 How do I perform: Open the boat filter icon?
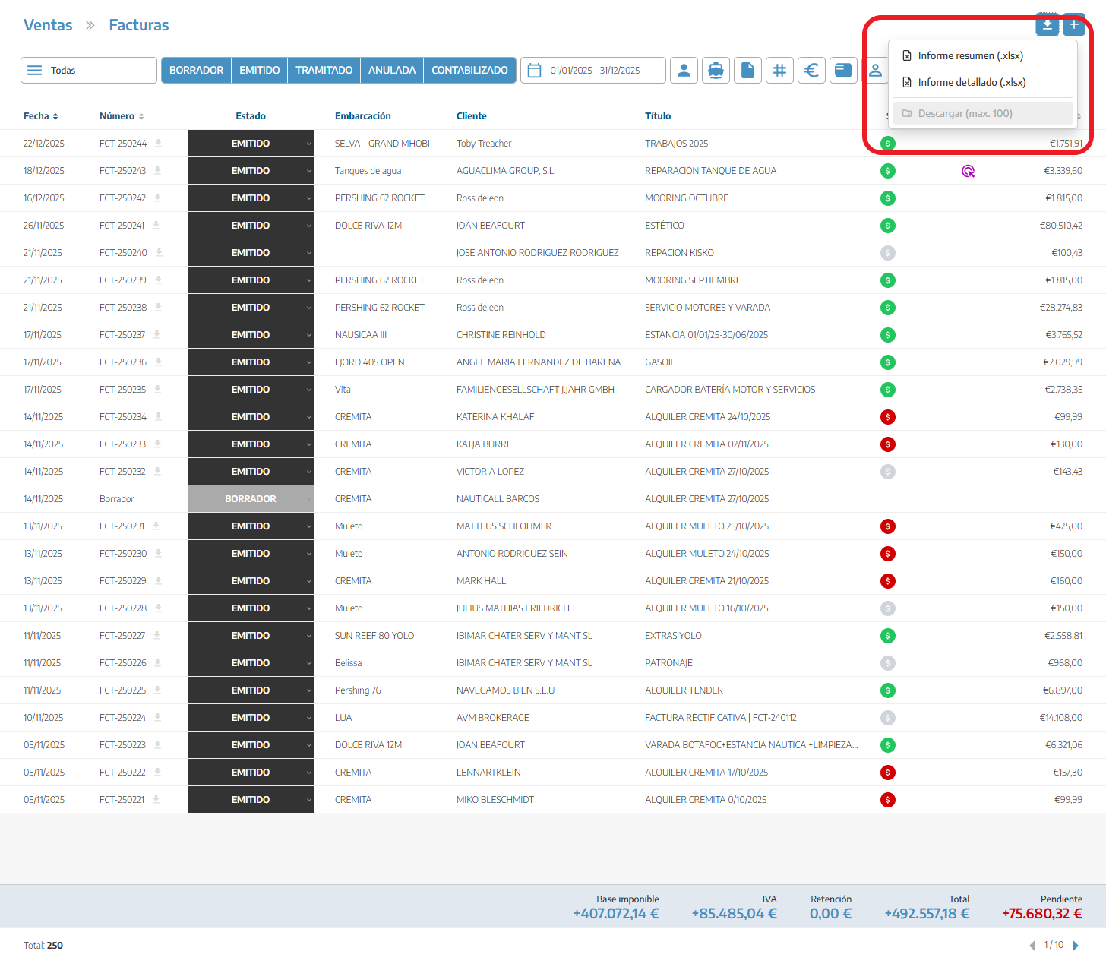(716, 71)
